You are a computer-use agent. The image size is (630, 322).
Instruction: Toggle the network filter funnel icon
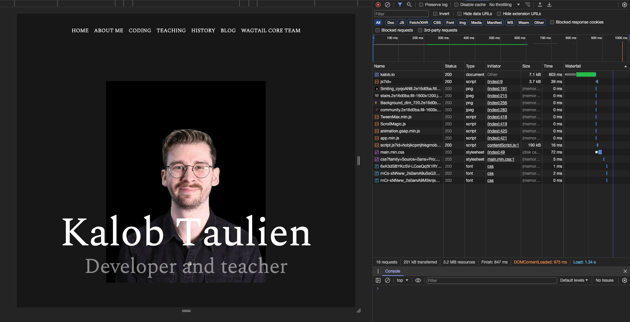pos(400,5)
